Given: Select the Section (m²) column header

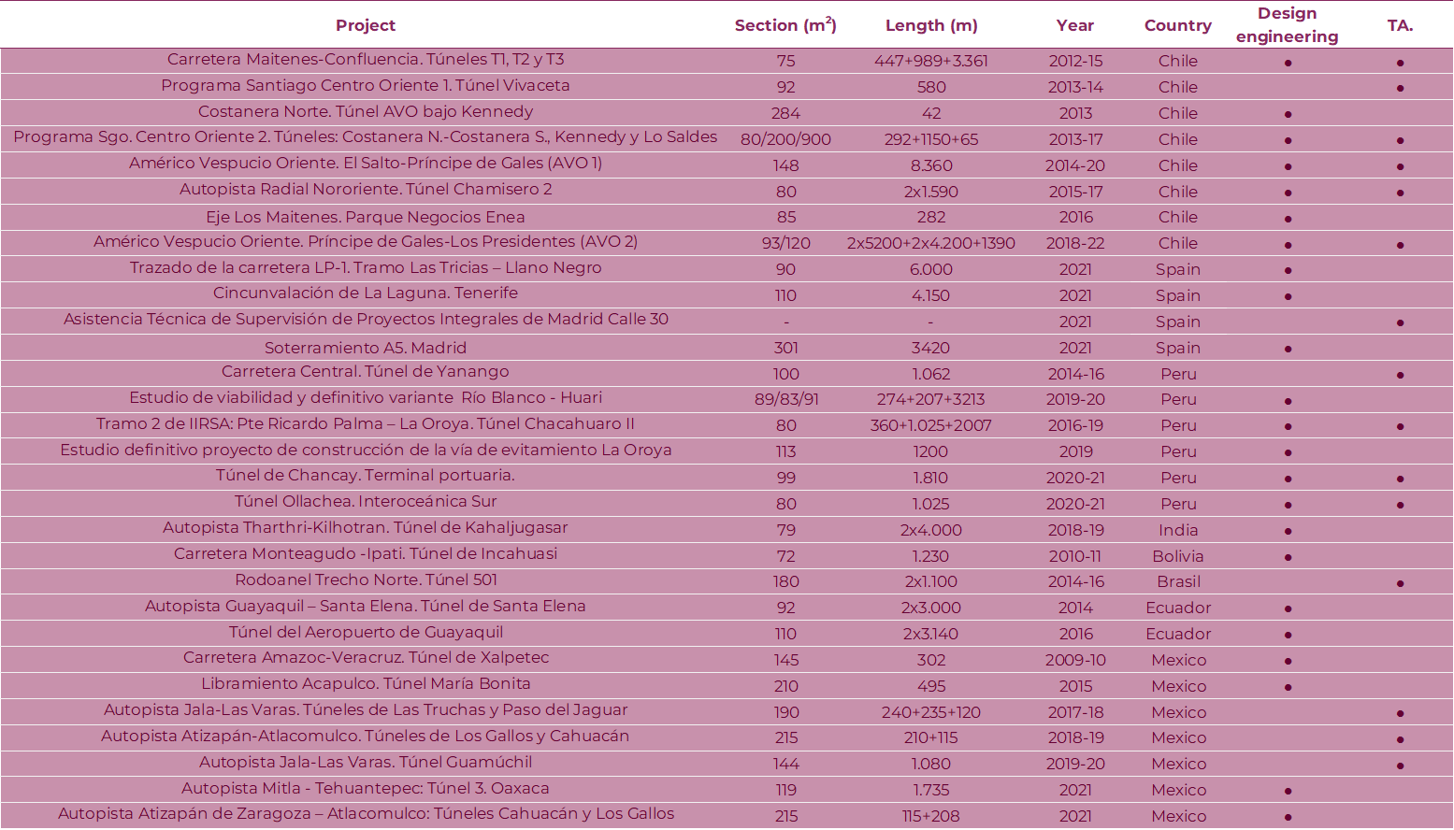Looking at the screenshot, I should [785, 25].
